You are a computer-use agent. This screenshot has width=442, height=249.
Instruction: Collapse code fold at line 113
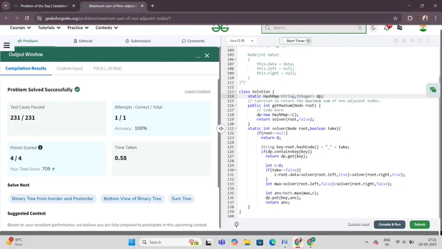[236, 92]
